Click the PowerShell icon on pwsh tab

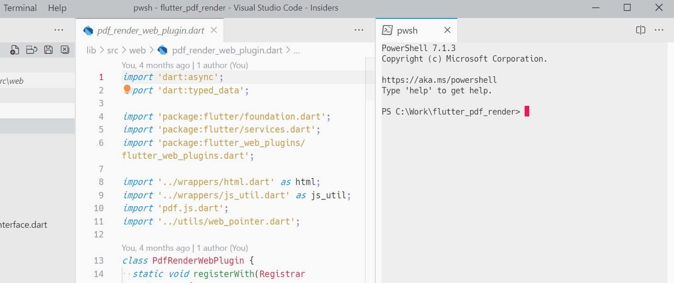tap(387, 29)
